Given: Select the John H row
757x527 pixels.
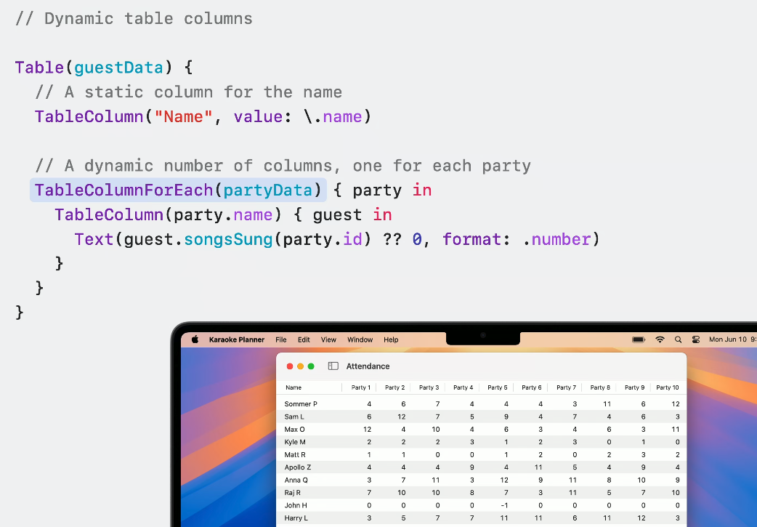Looking at the screenshot, I should coord(482,505).
